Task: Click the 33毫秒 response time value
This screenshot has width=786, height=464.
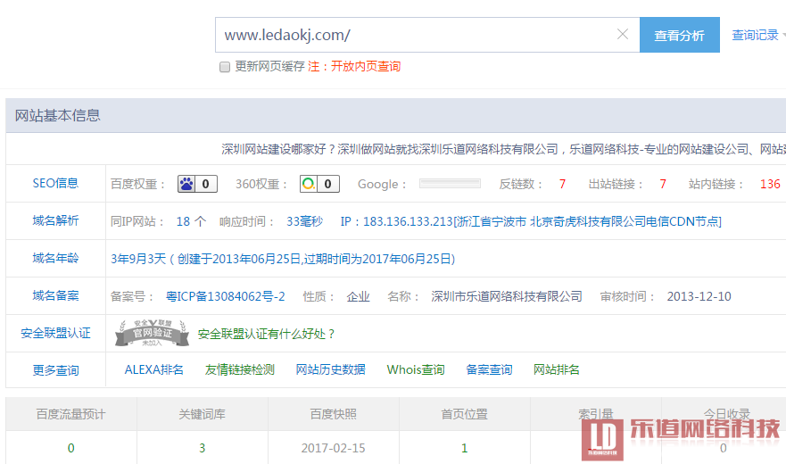Action: coord(305,221)
